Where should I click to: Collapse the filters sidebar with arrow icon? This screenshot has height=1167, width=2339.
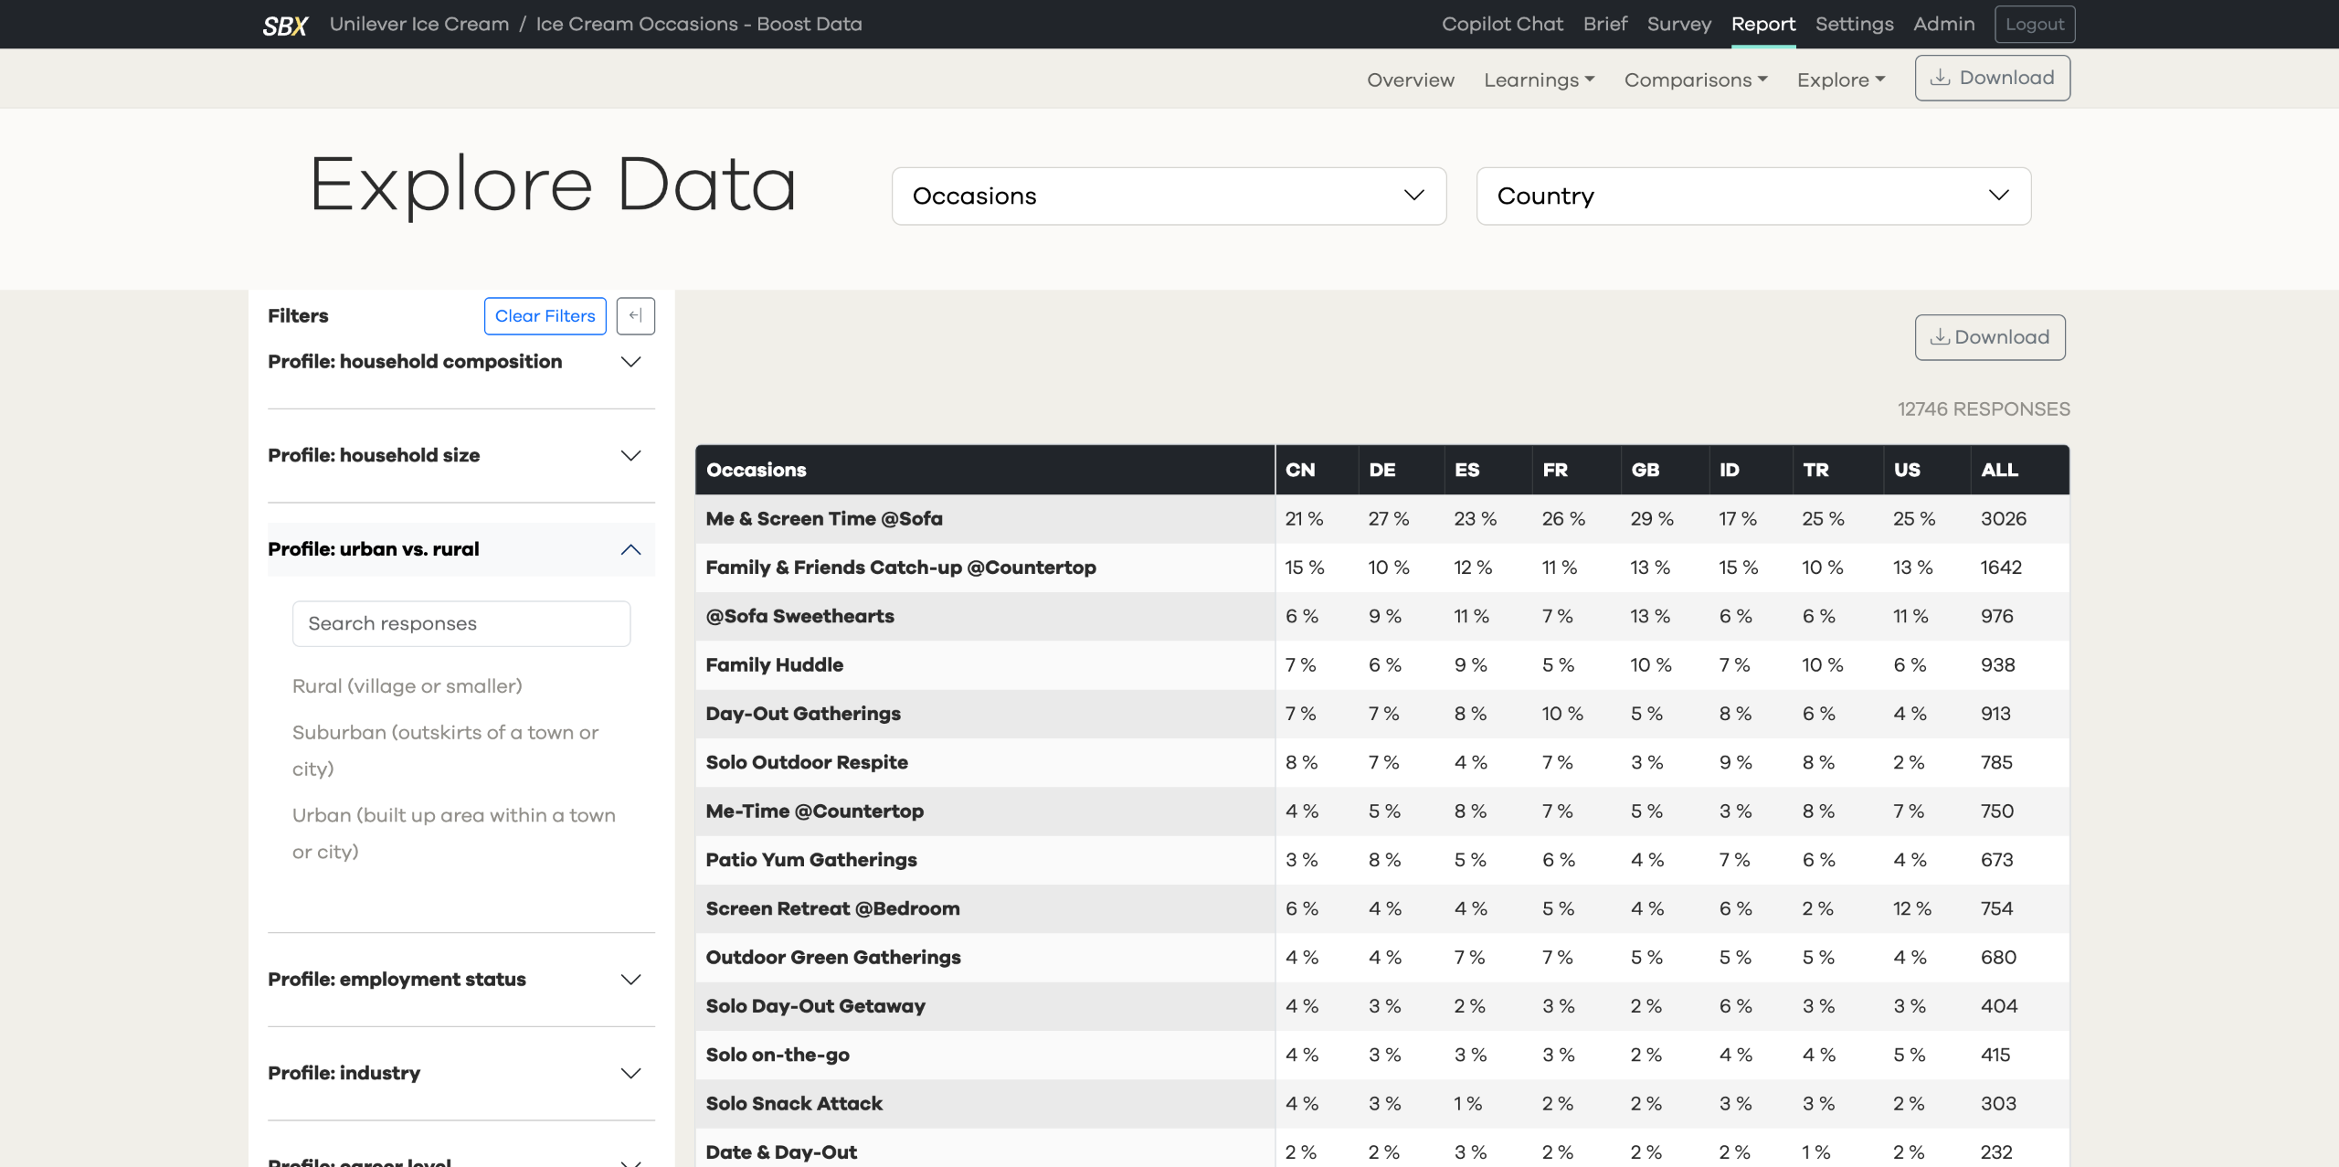pyautogui.click(x=635, y=316)
